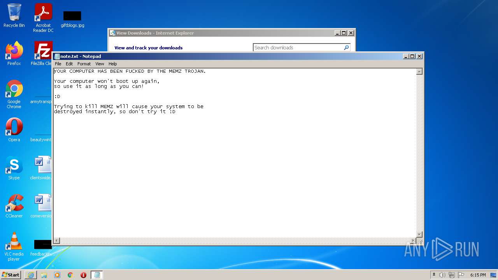The height and width of the screenshot is (280, 498).
Task: Open Firefox from the desktop
Action: [14, 54]
